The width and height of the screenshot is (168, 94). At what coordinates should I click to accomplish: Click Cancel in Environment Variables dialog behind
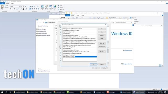(104, 68)
